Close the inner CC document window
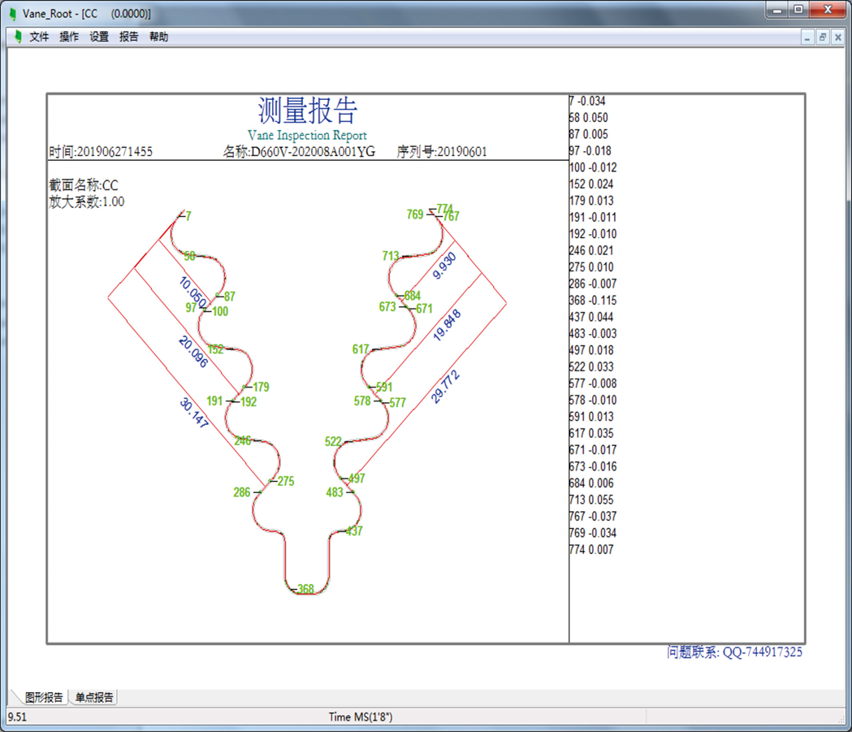 point(837,37)
